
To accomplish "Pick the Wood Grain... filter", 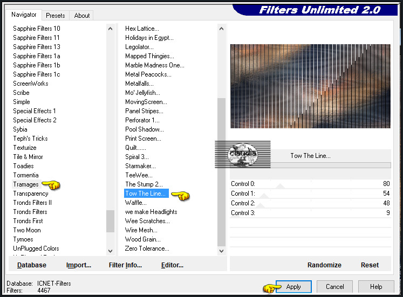I will tap(142, 239).
